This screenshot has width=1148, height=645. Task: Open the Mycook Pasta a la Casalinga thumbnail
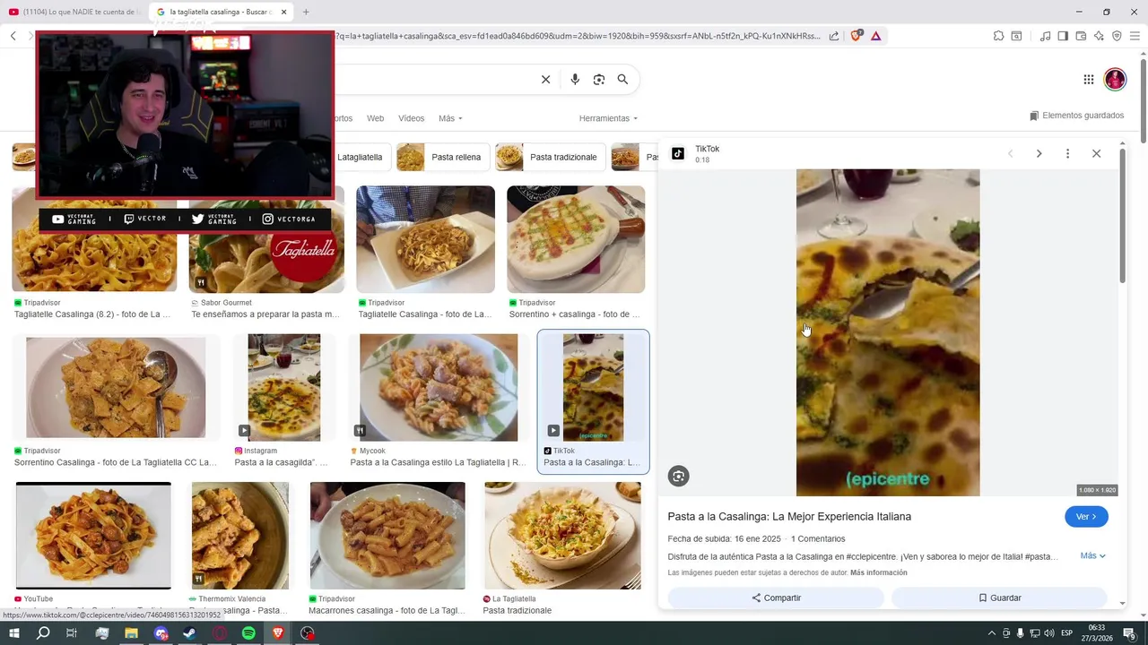pos(439,387)
